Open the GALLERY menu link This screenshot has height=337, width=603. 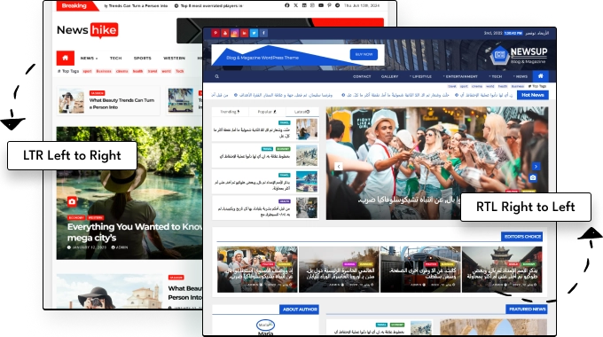tap(389, 76)
